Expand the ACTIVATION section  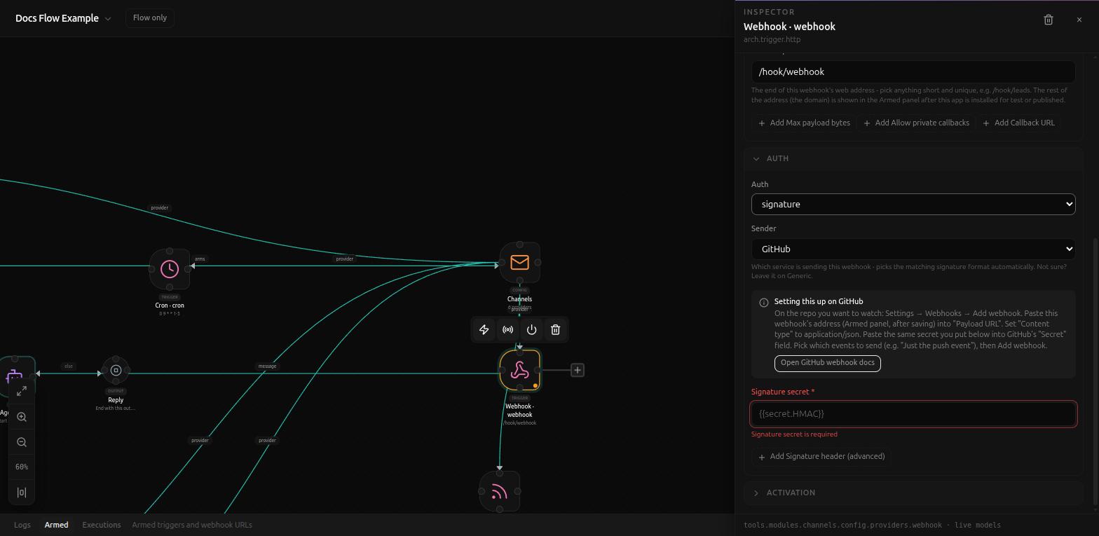[x=913, y=493]
